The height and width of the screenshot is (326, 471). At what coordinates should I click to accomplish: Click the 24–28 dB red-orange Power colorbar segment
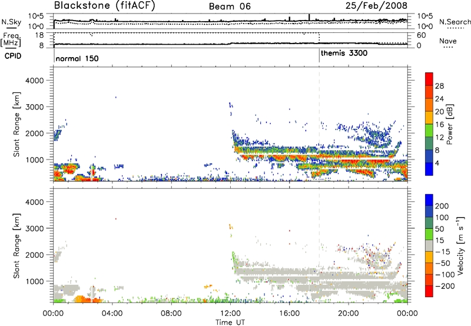[x=429, y=92]
